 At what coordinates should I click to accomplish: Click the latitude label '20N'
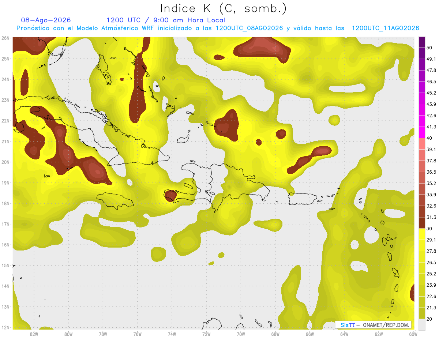click(x=5, y=162)
